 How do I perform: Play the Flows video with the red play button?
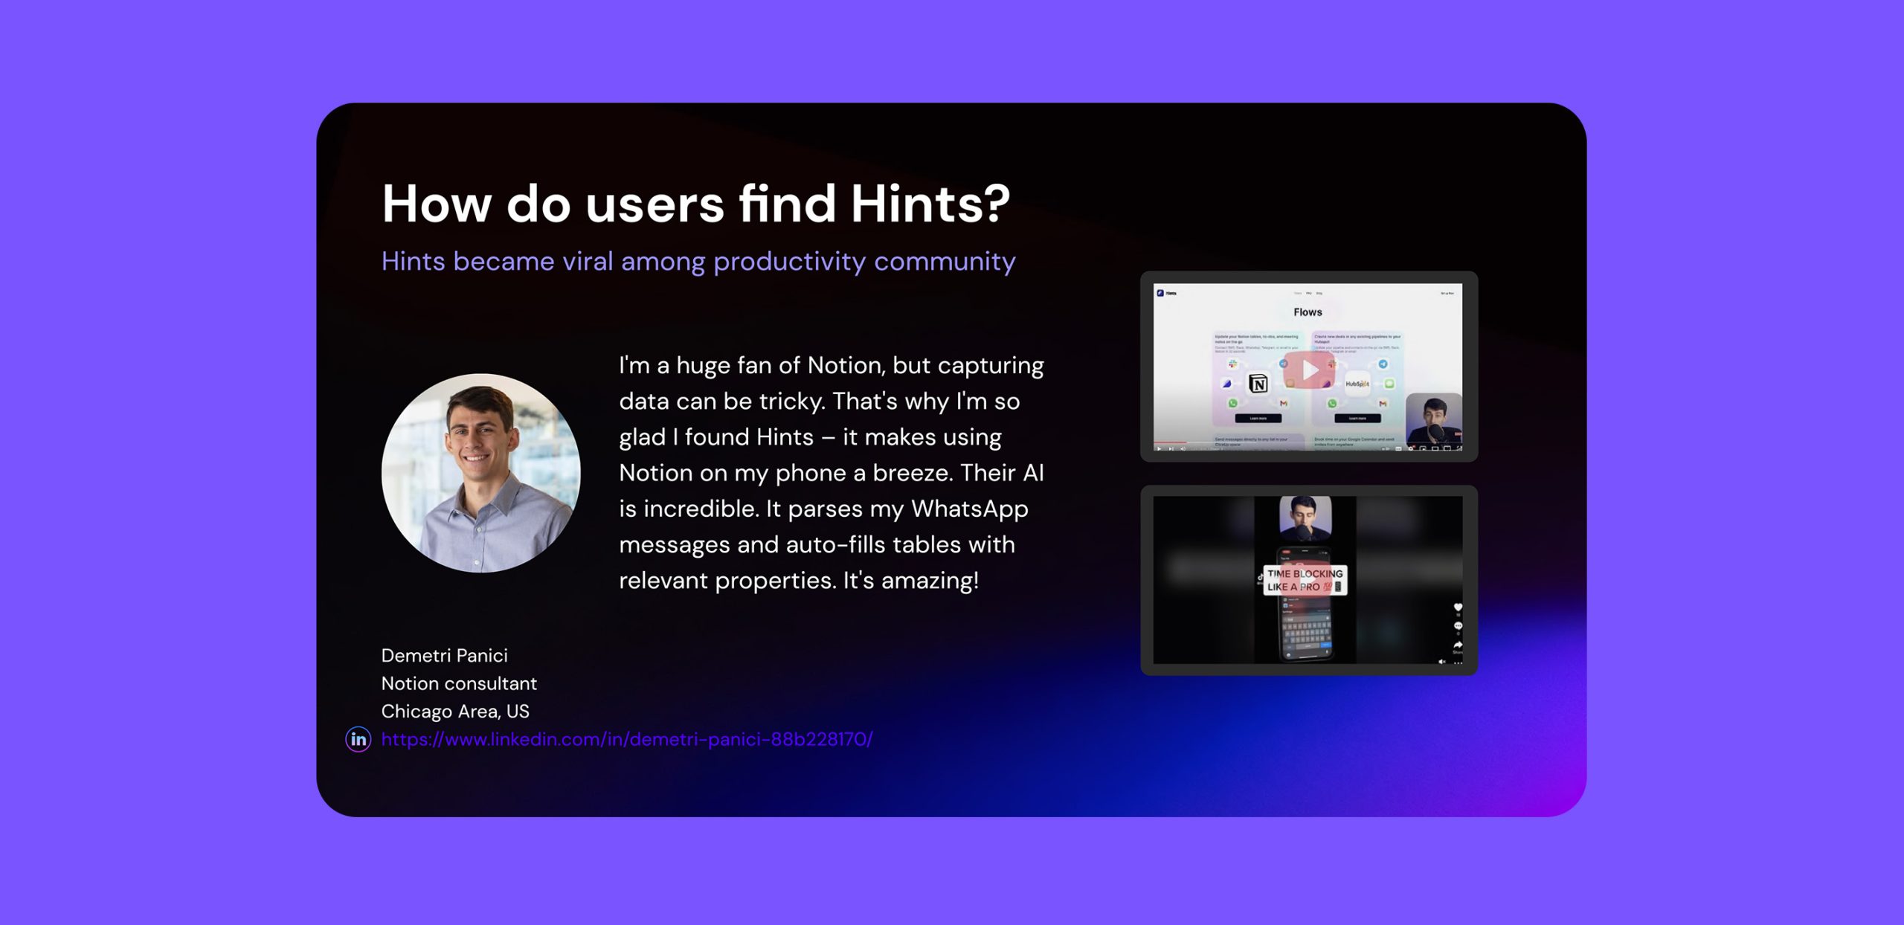point(1309,370)
